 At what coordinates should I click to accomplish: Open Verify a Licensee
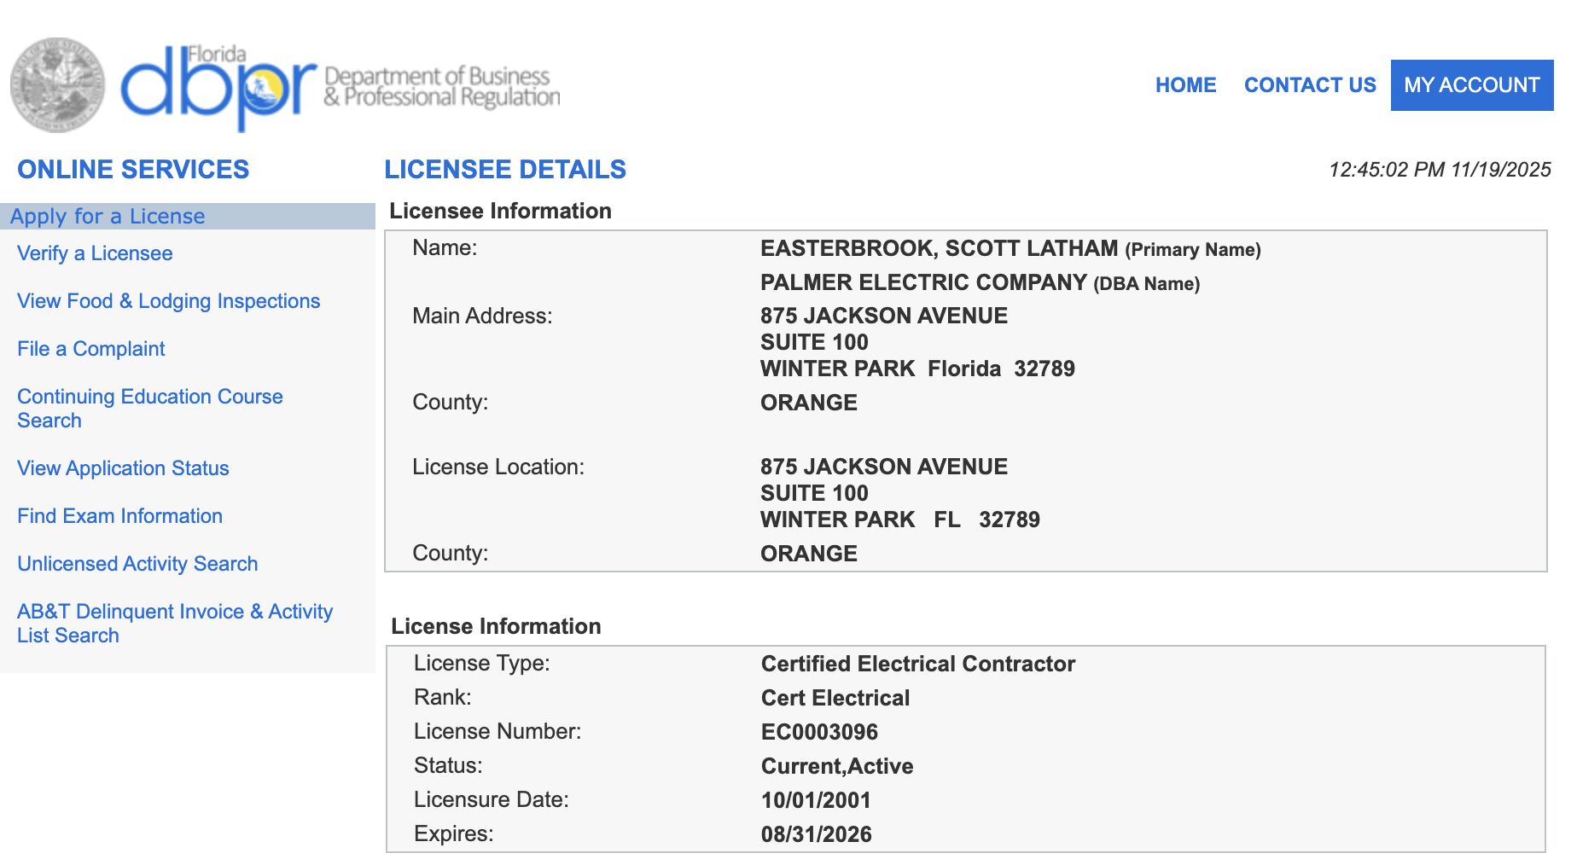pos(94,253)
